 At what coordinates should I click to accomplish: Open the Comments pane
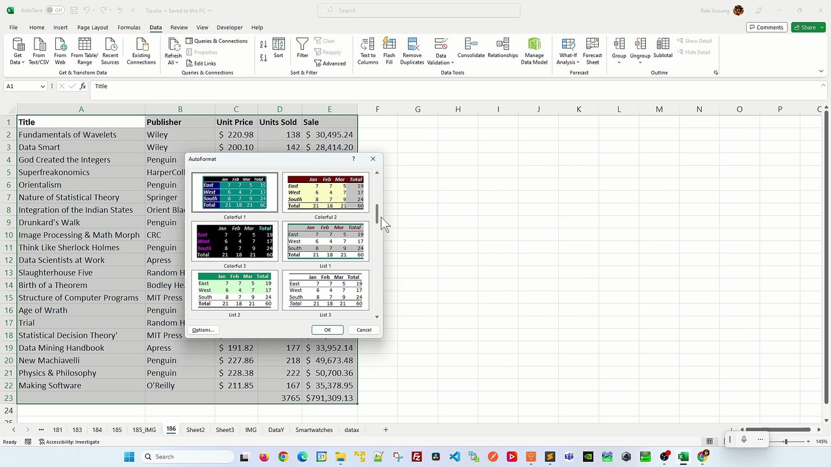click(x=766, y=27)
